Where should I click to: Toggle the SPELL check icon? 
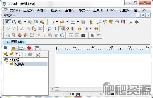pos(86,29)
